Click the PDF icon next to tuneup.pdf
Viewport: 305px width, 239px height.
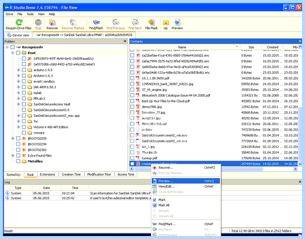(138, 158)
